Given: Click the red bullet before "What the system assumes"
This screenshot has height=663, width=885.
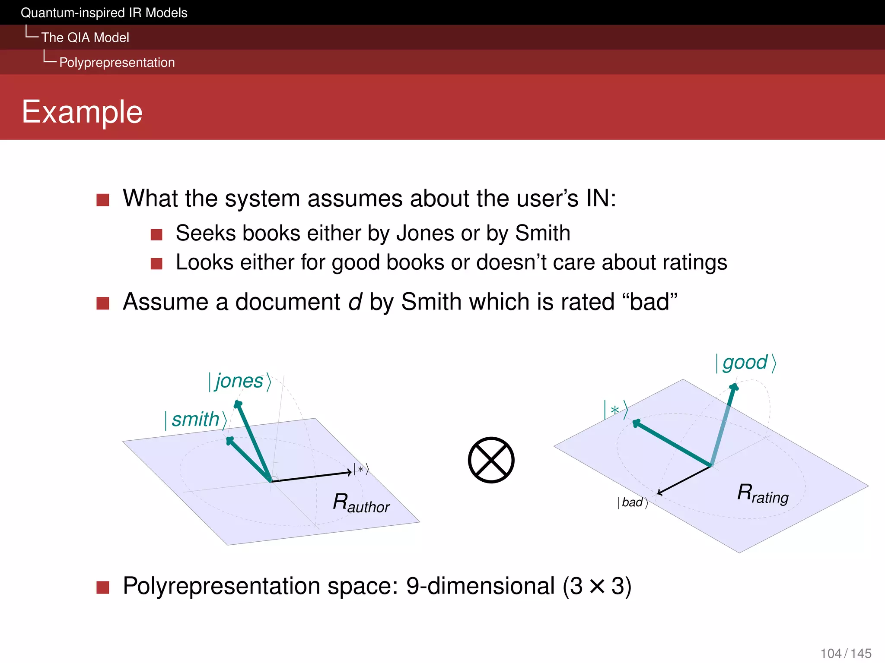Looking at the screenshot, I should pyautogui.click(x=103, y=200).
